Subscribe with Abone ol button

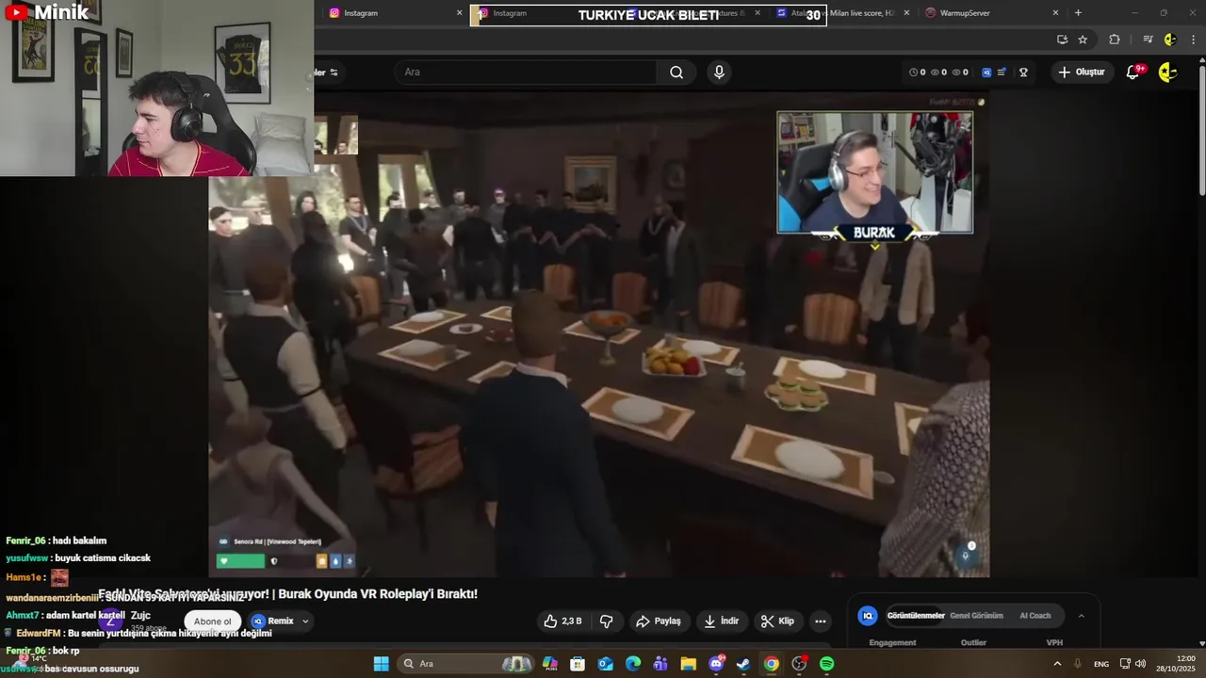pyautogui.click(x=212, y=621)
